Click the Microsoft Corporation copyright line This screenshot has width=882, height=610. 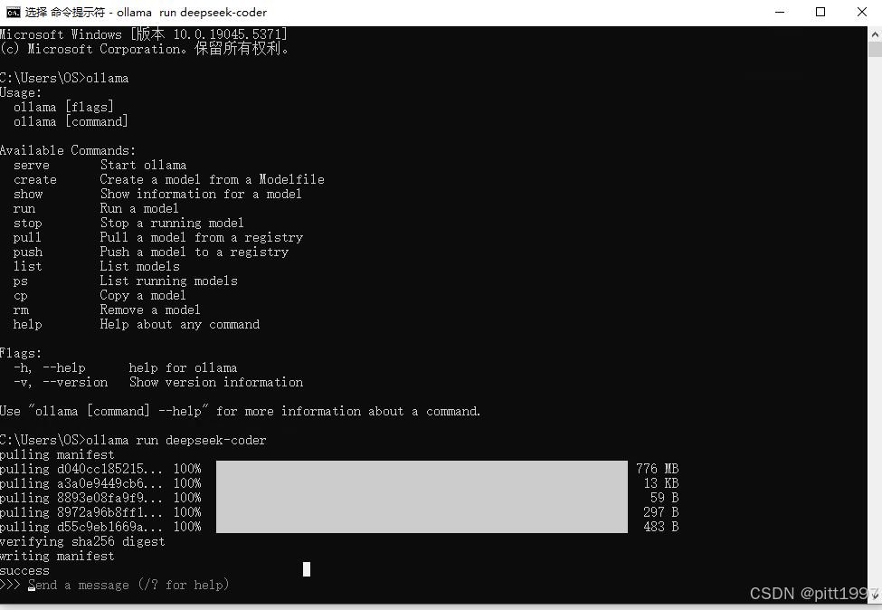[x=145, y=49]
